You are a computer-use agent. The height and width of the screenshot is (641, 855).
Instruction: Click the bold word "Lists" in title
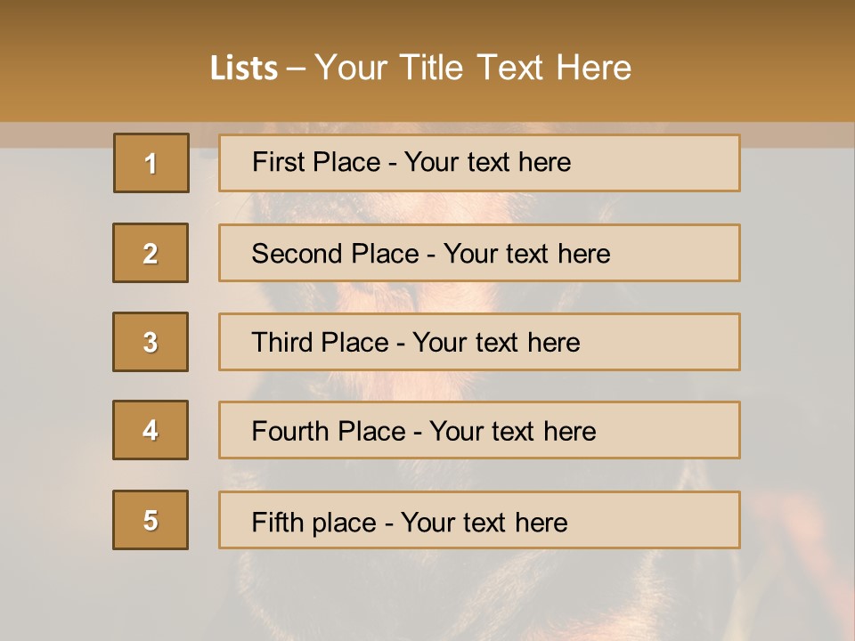(x=244, y=69)
